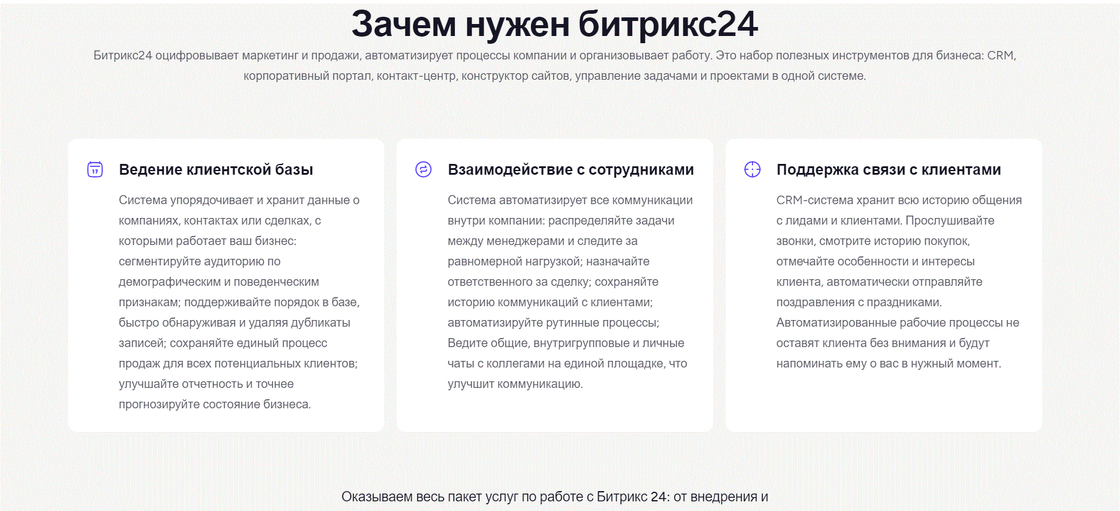The height and width of the screenshot is (511, 1120).
Task: Click the card title Ведение клиентской базы
Action: [x=216, y=170]
